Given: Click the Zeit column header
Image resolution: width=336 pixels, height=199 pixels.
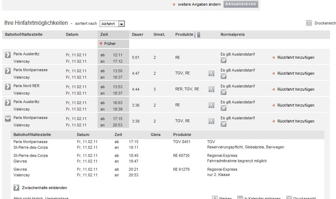Looking at the screenshot, I should [x=104, y=34].
